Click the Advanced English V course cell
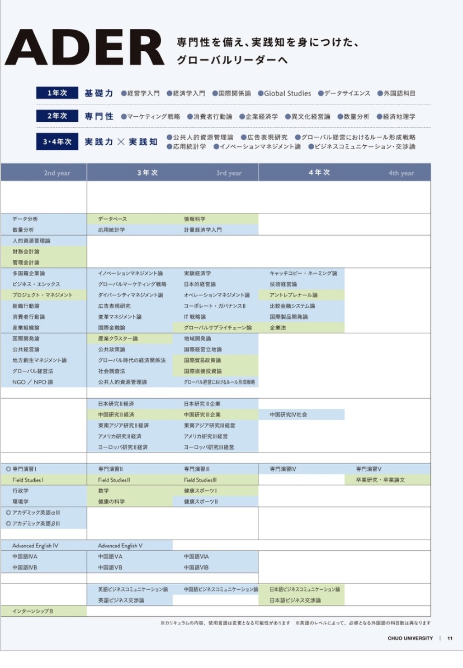Viewport: 463px width, 668px height. [x=120, y=545]
